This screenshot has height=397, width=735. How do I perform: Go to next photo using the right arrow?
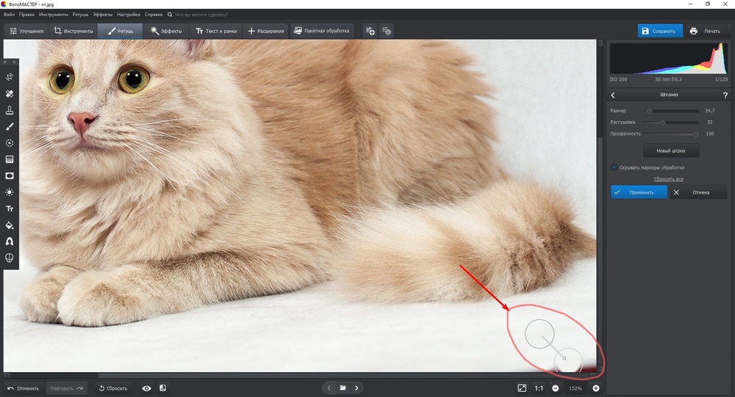(x=356, y=387)
